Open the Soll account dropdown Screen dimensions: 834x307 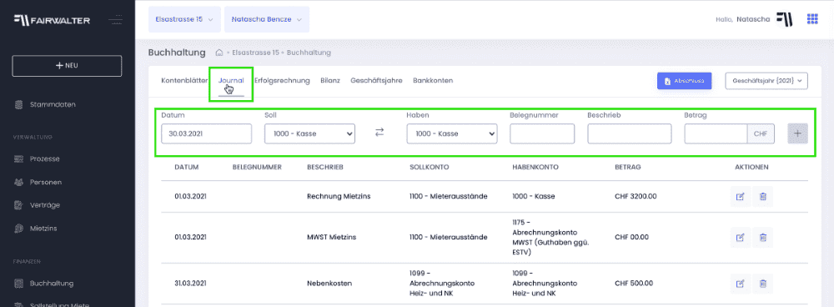pyautogui.click(x=309, y=133)
